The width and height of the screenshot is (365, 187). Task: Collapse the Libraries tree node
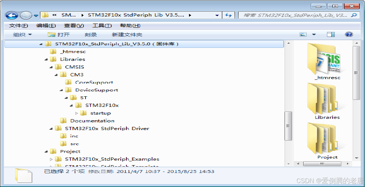click(x=46, y=59)
